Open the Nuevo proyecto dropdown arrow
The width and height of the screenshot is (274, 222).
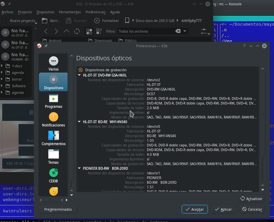click(x=36, y=23)
